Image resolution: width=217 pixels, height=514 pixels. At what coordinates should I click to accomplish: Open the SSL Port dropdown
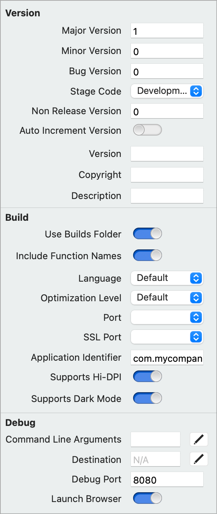167,337
